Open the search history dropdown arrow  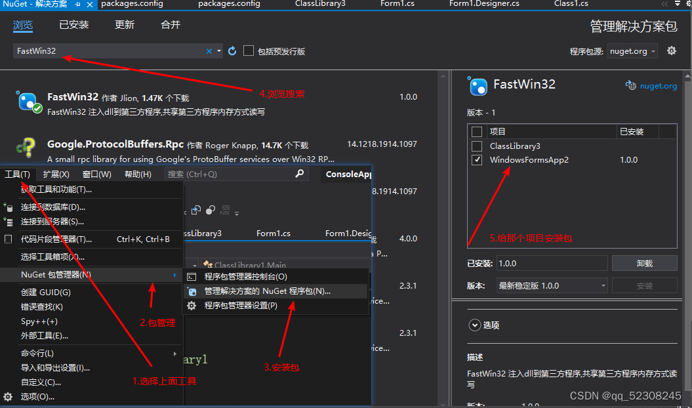tap(219, 51)
